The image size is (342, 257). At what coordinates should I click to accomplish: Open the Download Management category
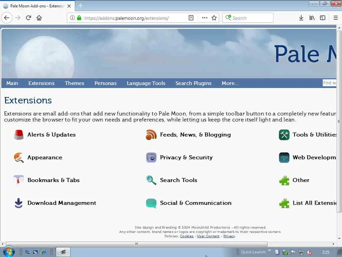point(62,203)
